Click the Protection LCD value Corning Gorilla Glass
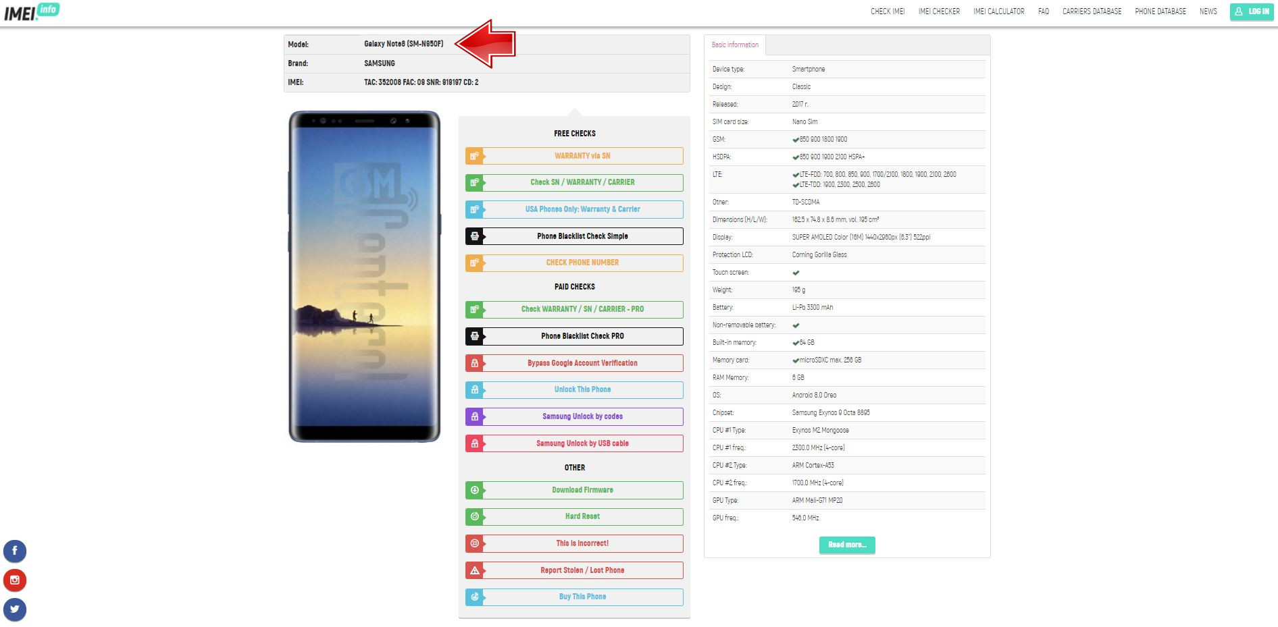1278x627 pixels. pos(819,254)
